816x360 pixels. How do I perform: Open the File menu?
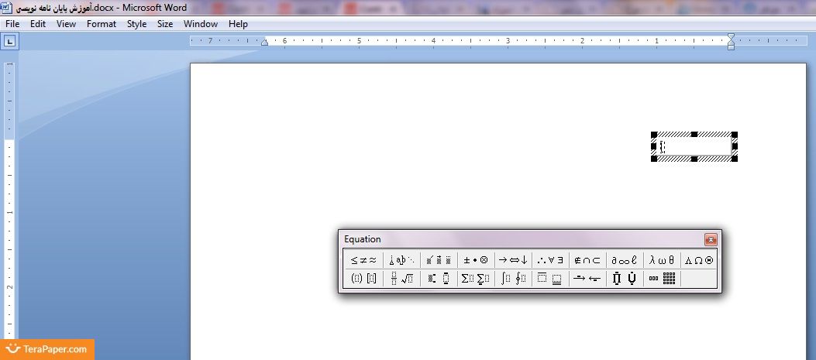click(x=12, y=24)
